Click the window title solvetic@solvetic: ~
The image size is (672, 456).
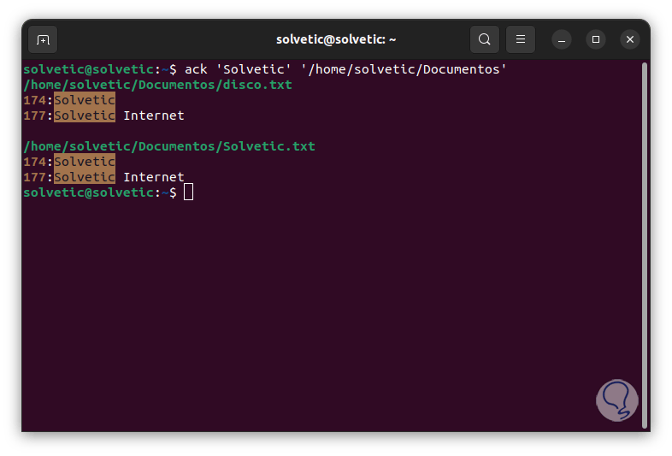336,39
